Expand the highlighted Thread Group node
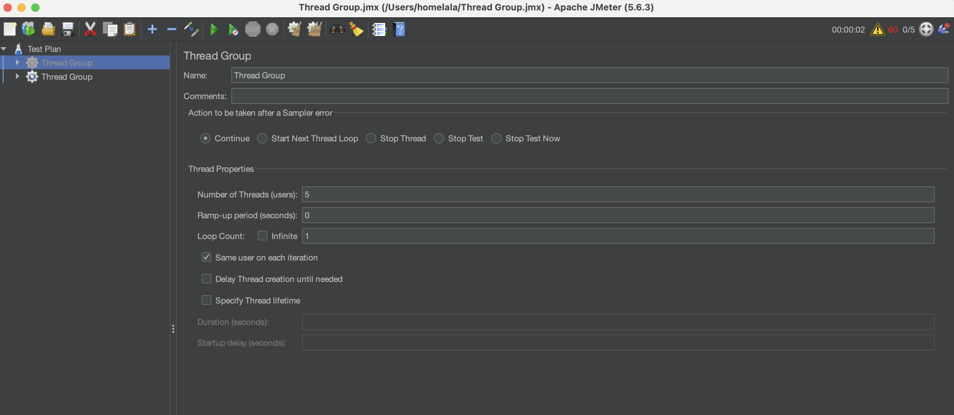954x415 pixels. [x=17, y=63]
